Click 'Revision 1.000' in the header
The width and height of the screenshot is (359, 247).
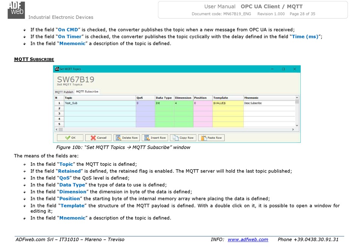pyautogui.click(x=271, y=14)
